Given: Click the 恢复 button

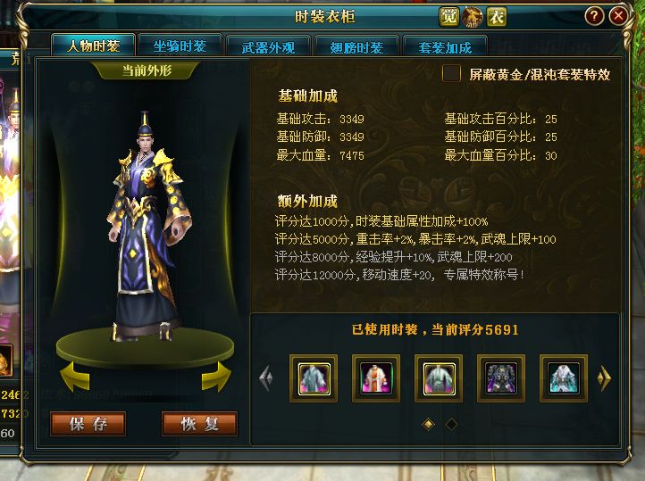Looking at the screenshot, I should click(199, 424).
